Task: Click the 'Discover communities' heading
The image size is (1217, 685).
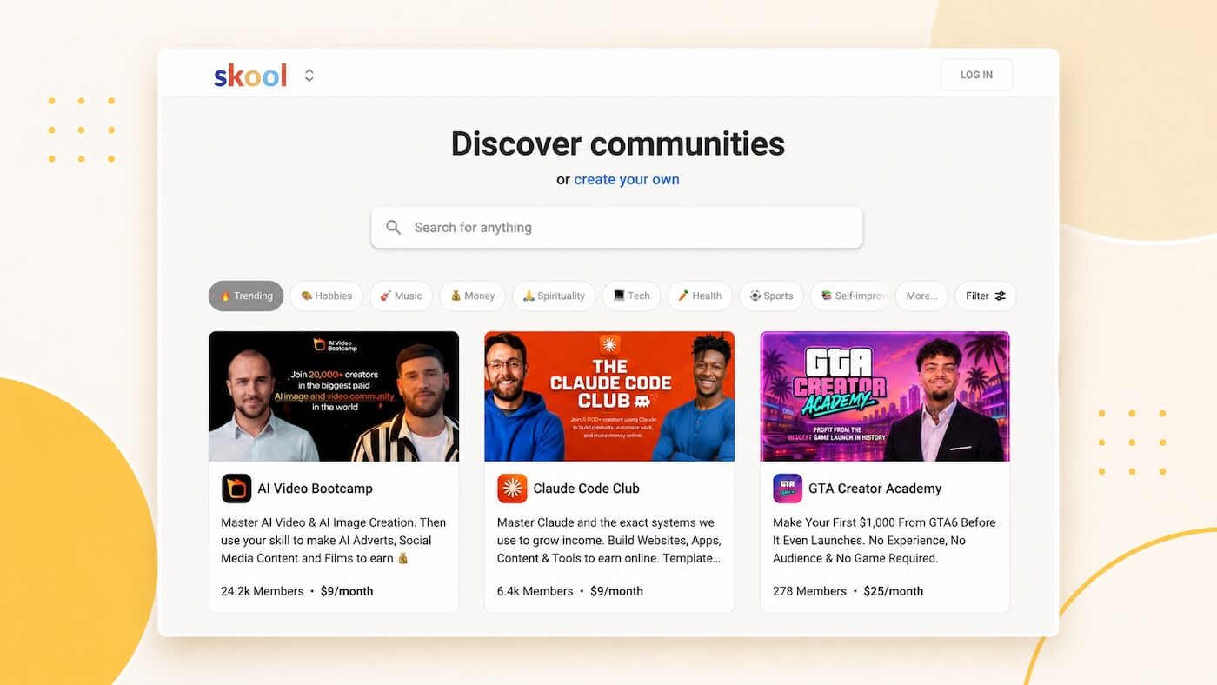Action: click(x=617, y=143)
